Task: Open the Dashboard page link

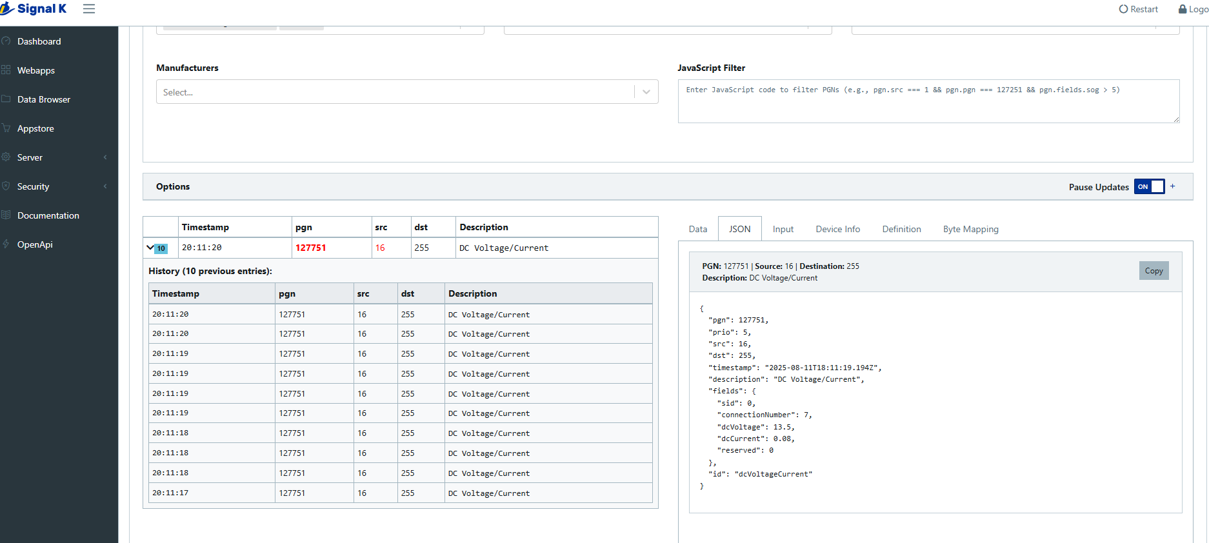Action: tap(39, 41)
